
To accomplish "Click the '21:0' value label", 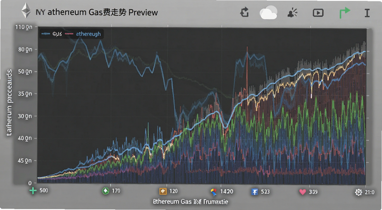I will pos(370,192).
